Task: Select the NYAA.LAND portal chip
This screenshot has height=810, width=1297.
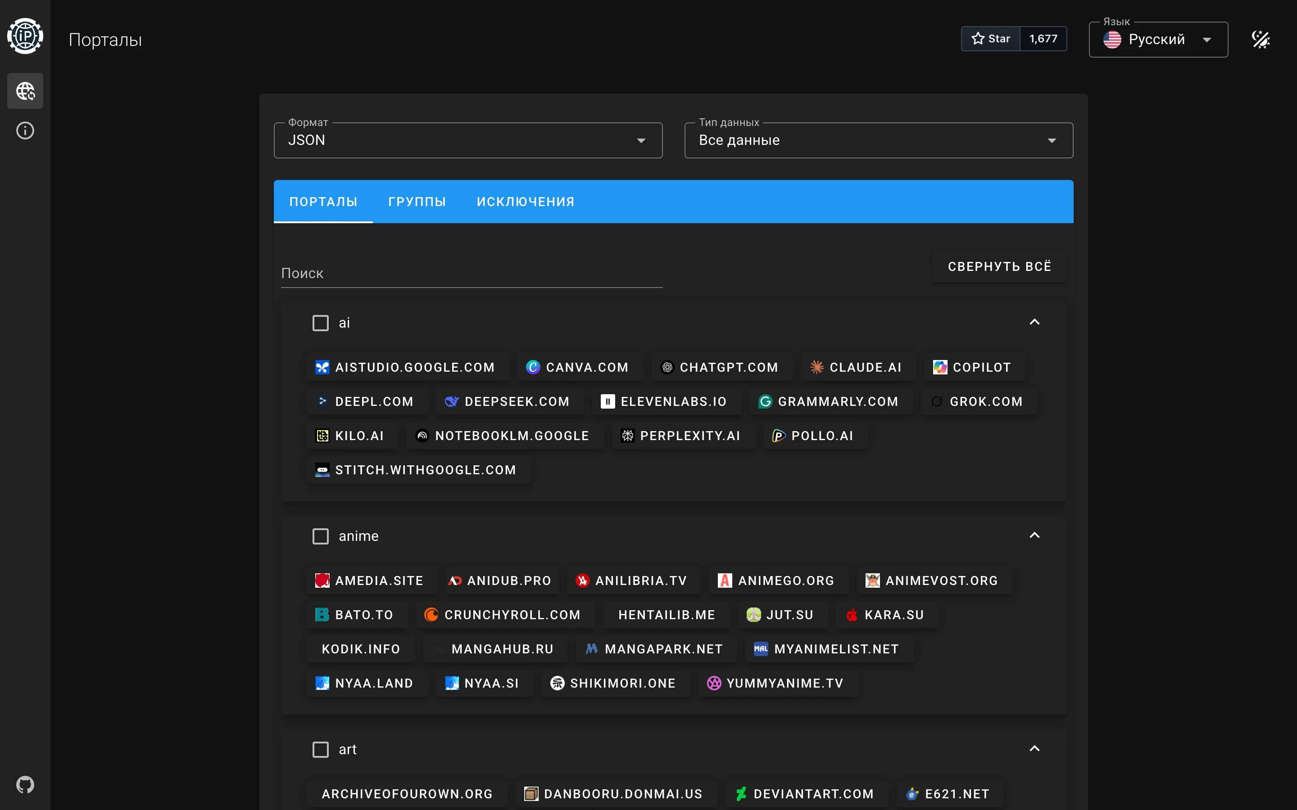Action: click(367, 684)
